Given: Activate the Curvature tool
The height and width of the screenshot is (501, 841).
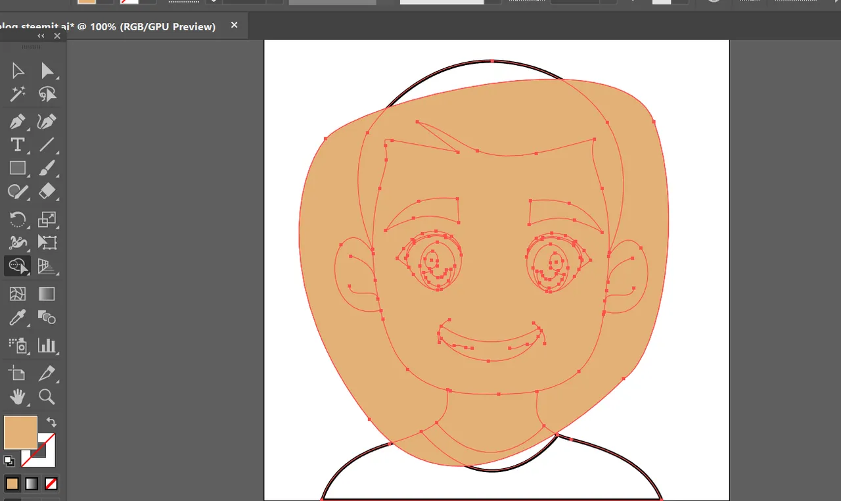Looking at the screenshot, I should (47, 122).
